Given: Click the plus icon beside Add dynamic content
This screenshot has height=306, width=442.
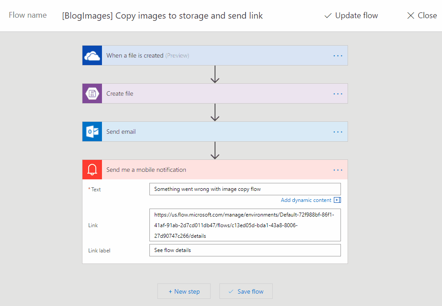Looking at the screenshot, I should tap(337, 200).
